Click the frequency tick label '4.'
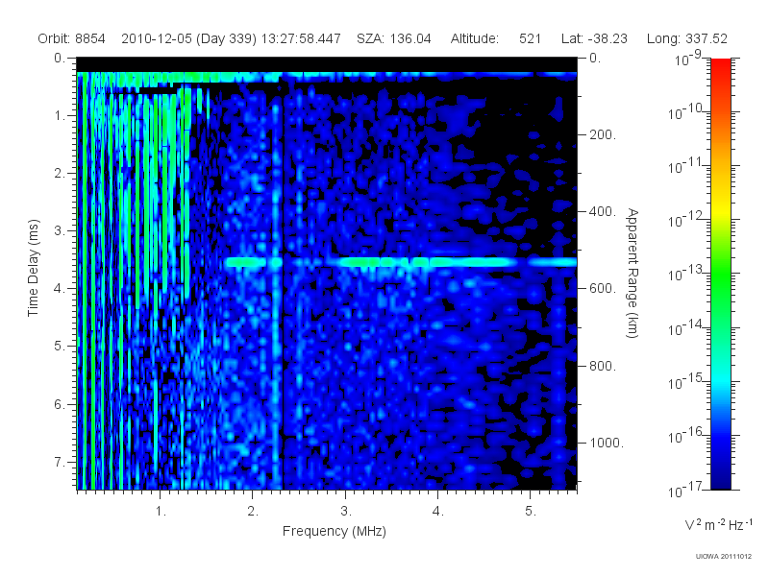This screenshot has height=576, width=769. (438, 512)
